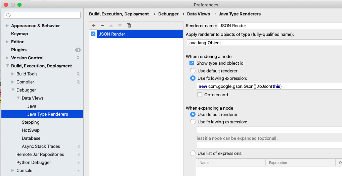The width and height of the screenshot is (342, 176).
Task: Maximize the Preferences window with green button
Action: click(x=19, y=5)
